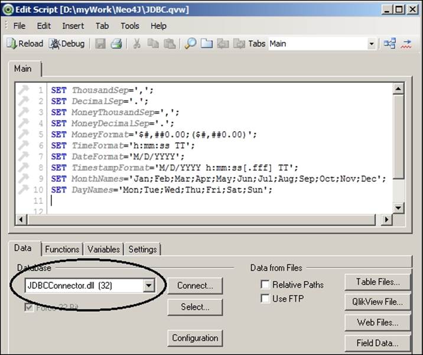
Task: Click the Paste clipboard icon
Action: pos(170,44)
